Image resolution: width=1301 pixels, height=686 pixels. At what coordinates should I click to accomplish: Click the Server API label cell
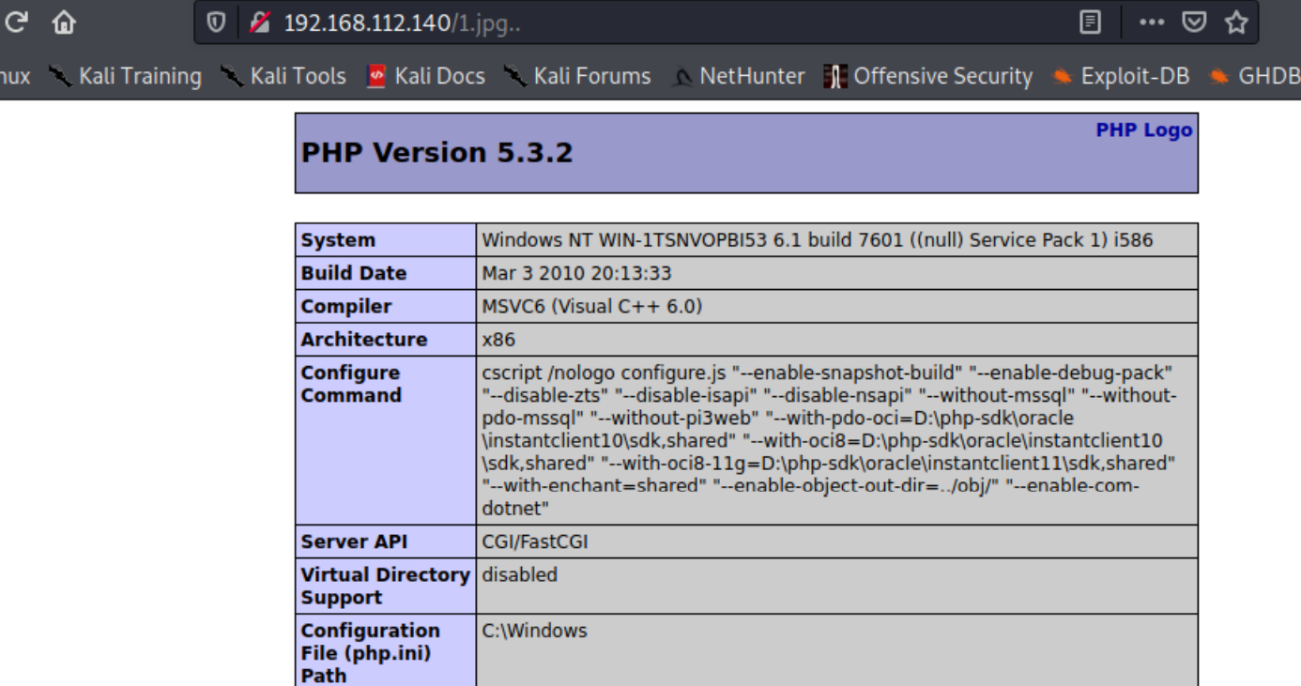386,541
